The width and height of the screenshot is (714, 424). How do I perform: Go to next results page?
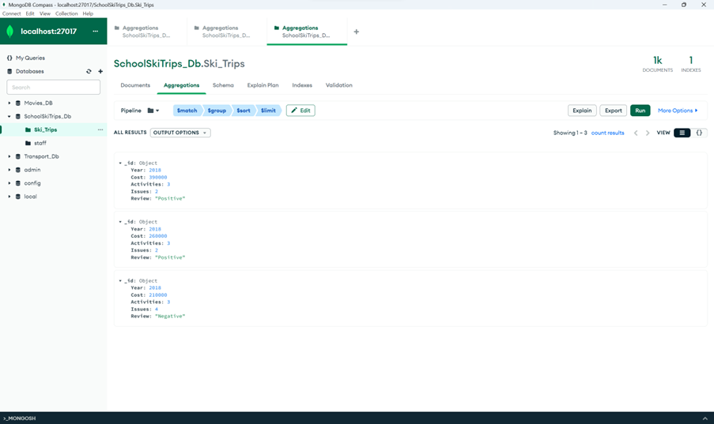(648, 133)
